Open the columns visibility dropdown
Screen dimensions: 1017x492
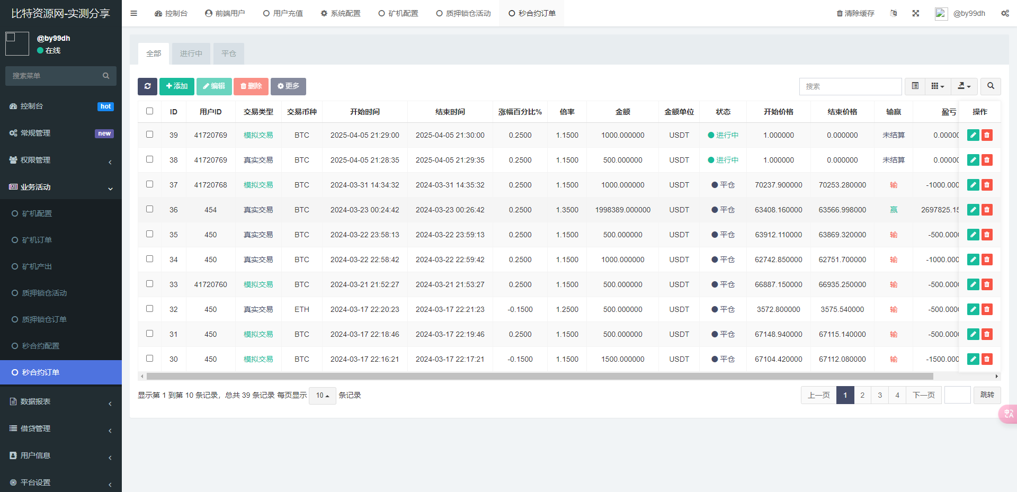pyautogui.click(x=938, y=86)
